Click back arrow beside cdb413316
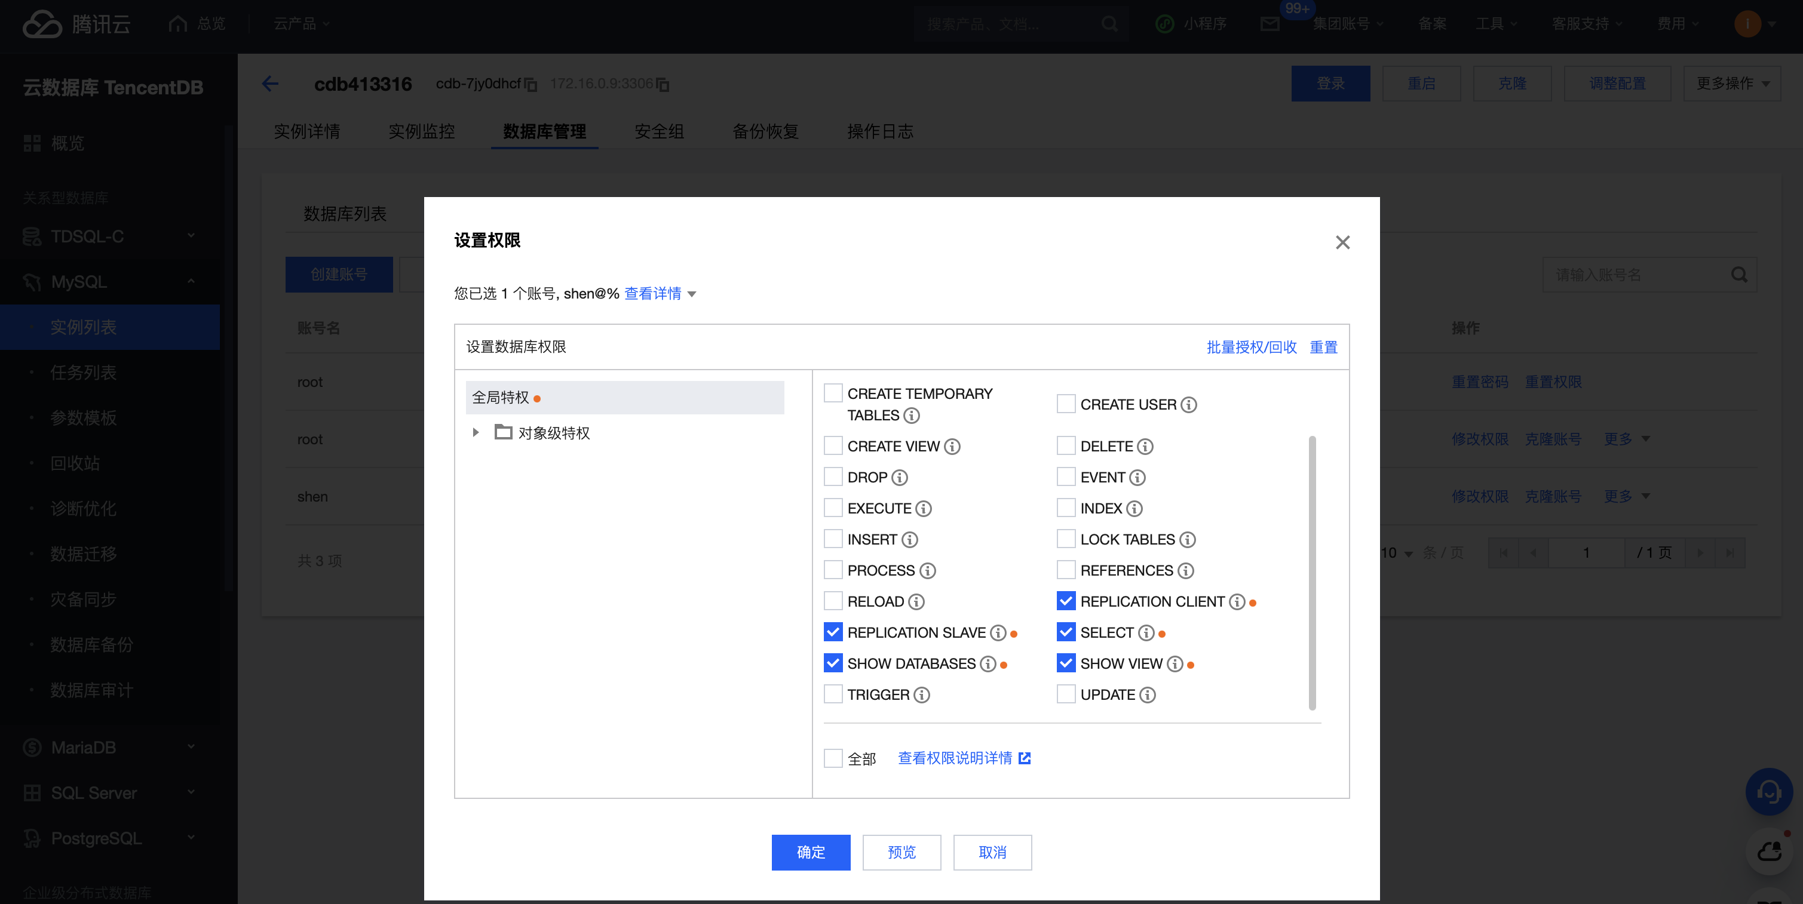 tap(270, 84)
